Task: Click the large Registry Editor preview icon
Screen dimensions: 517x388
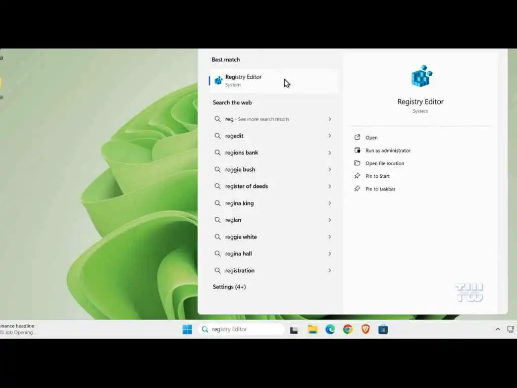Action: click(x=422, y=76)
